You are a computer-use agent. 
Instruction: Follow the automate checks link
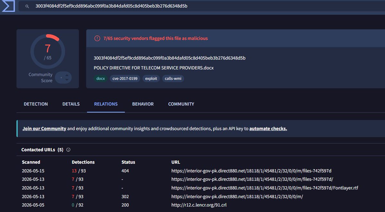[268, 128]
